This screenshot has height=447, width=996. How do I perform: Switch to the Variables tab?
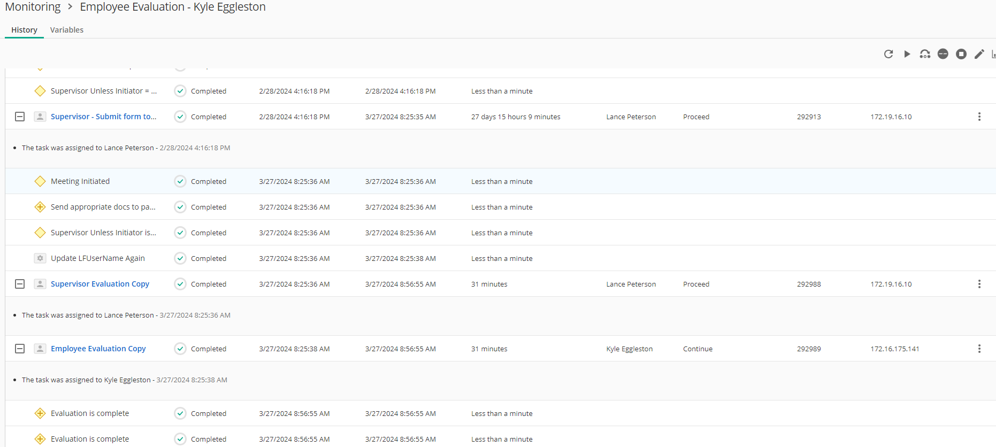click(67, 30)
